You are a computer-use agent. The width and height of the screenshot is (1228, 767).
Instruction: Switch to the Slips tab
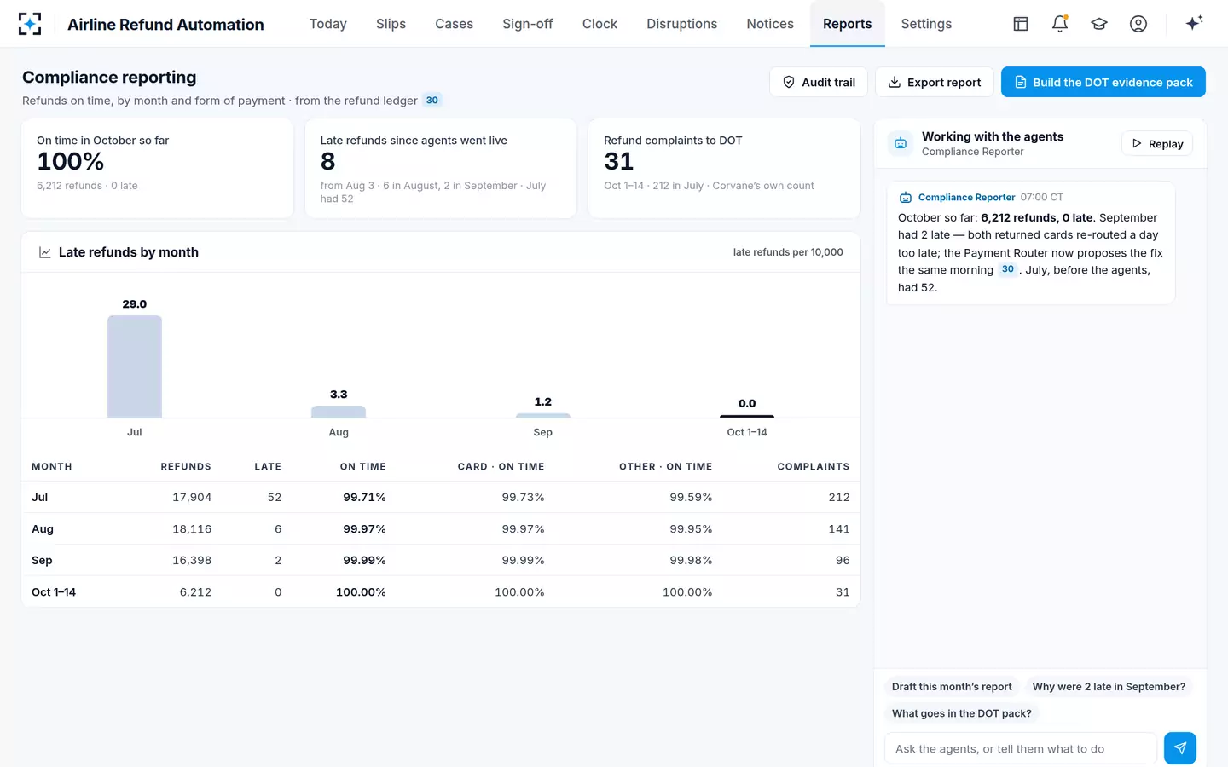coord(391,24)
